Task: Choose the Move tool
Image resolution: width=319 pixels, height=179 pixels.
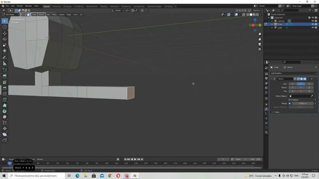Action: point(4,33)
